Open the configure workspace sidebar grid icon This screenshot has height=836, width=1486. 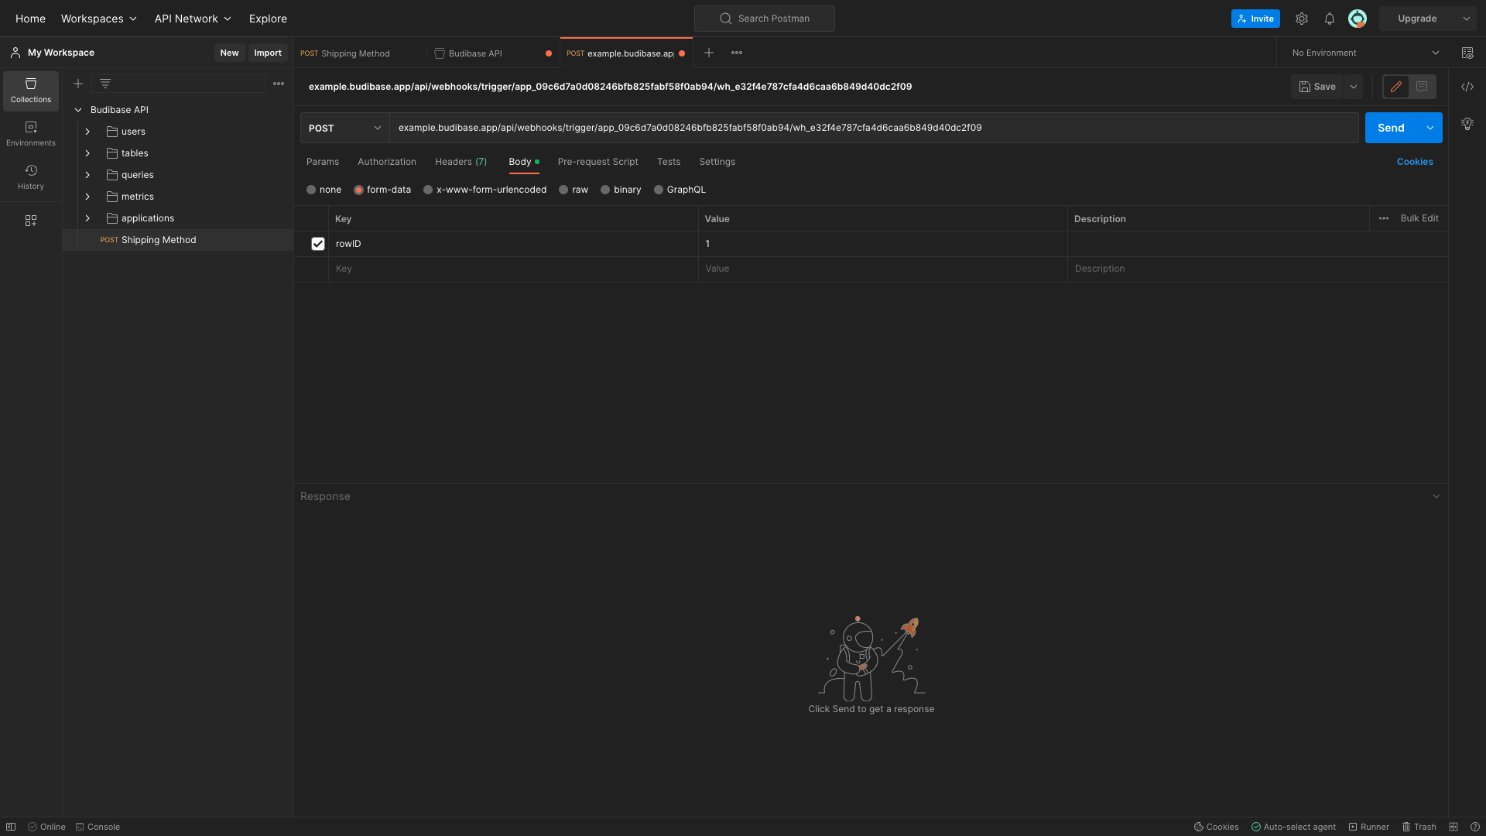[x=31, y=221]
